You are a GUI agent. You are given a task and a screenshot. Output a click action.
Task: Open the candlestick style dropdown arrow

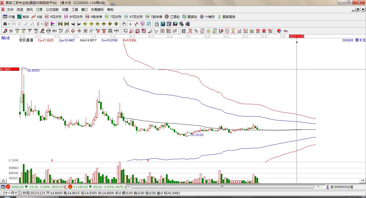42,24
